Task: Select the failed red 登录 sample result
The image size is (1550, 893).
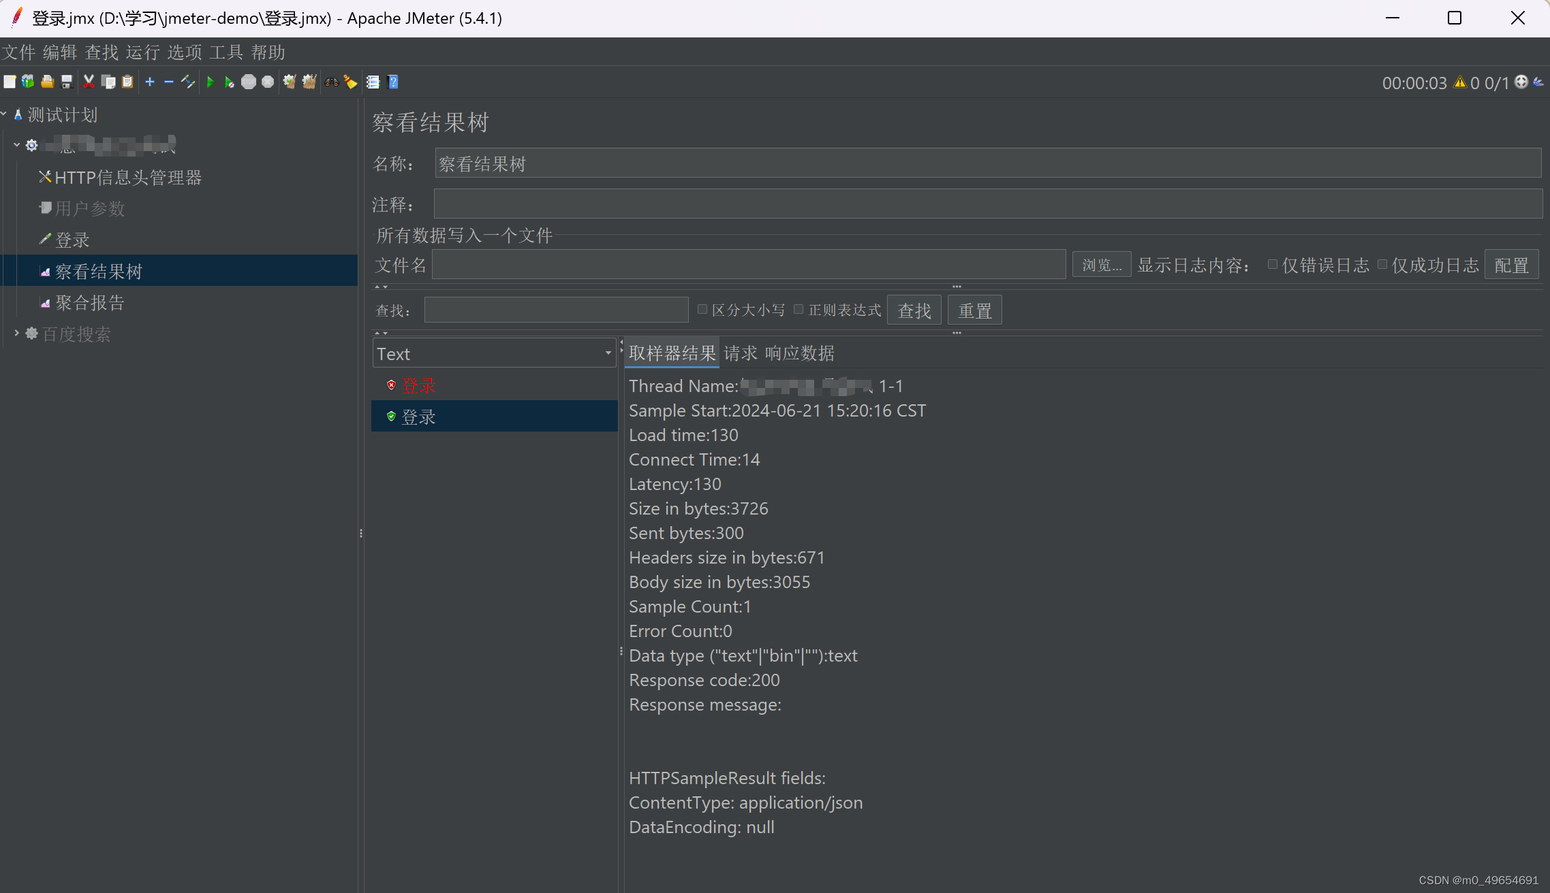Action: [x=418, y=385]
